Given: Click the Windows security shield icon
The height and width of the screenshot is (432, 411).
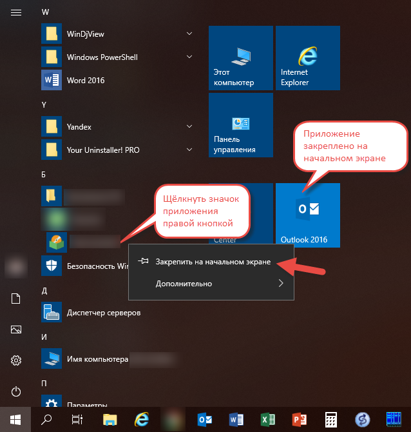Looking at the screenshot, I should pyautogui.click(x=52, y=266).
